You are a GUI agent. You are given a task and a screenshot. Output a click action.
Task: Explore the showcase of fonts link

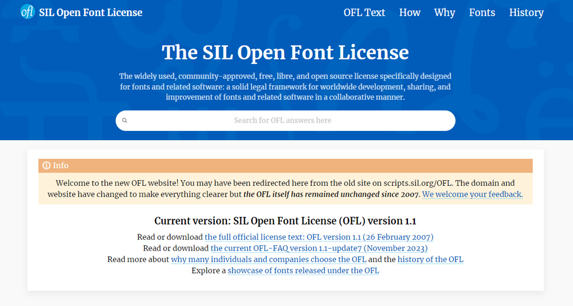303,271
